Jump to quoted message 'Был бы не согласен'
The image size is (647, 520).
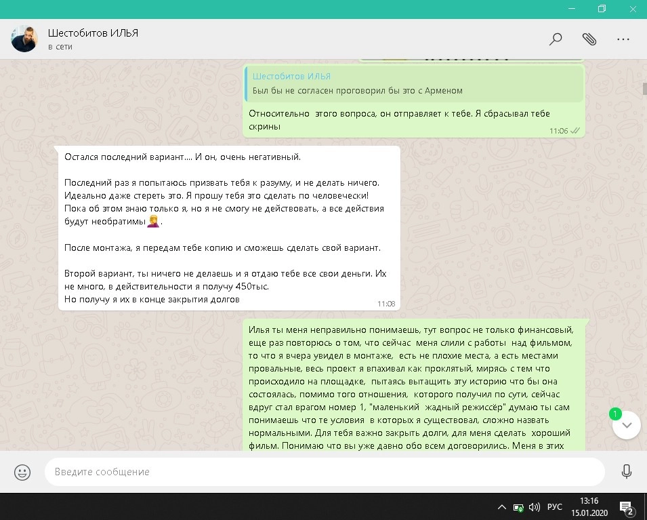coord(413,83)
